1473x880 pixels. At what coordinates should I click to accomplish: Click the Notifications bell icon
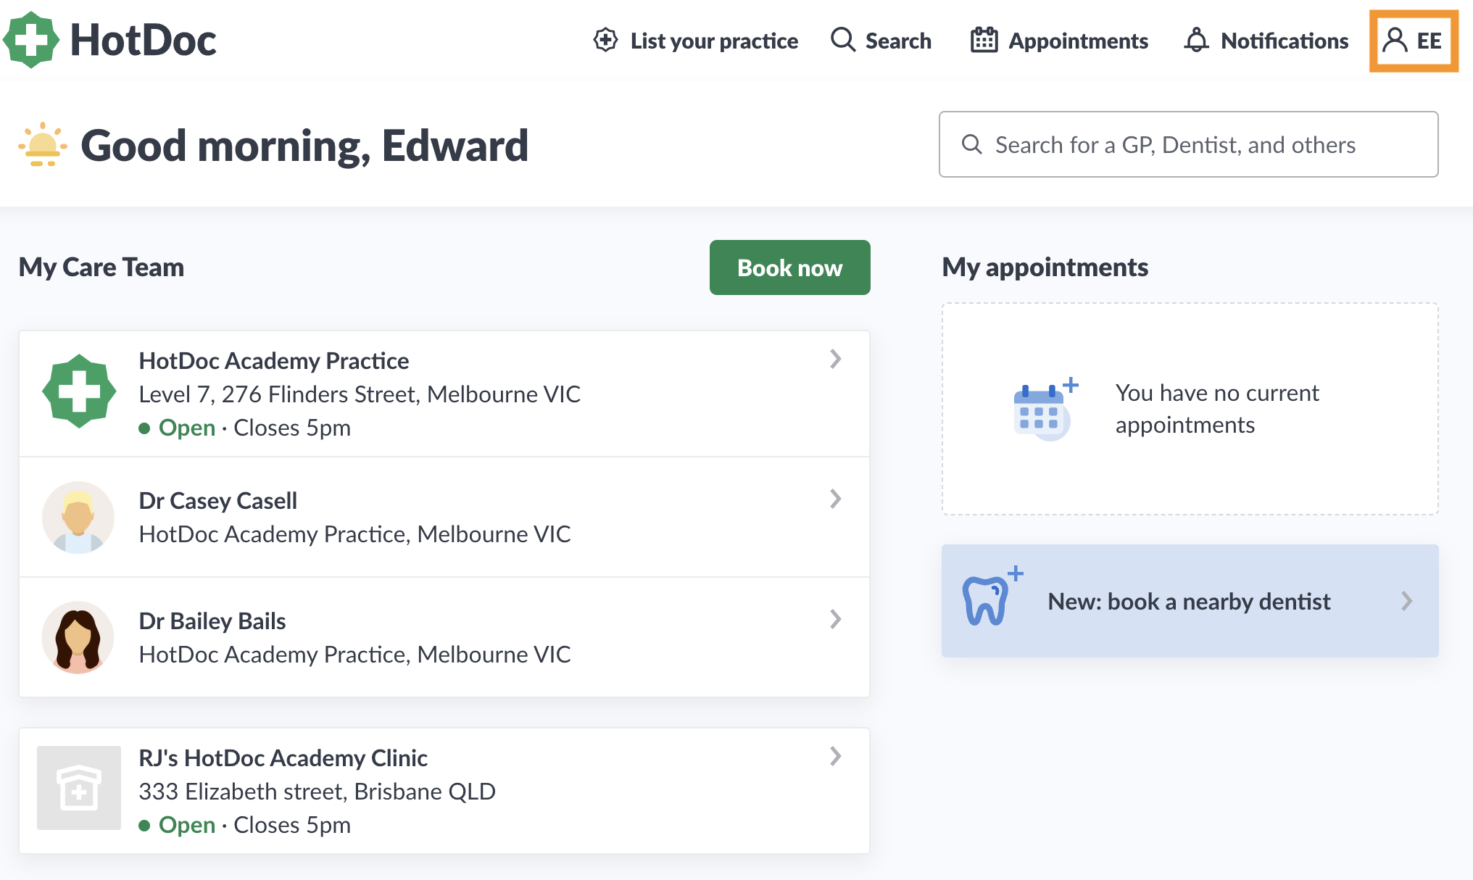pyautogui.click(x=1197, y=40)
